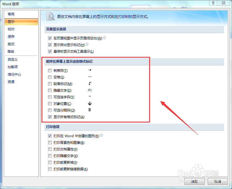Confirm with the 确定 button
Viewport: 232px width, 189px height.
tap(194, 181)
